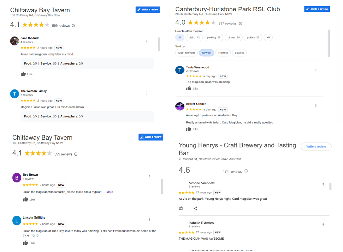Open more options for Arbert Sander's review
This screenshot has height=252, width=343.
316,106
